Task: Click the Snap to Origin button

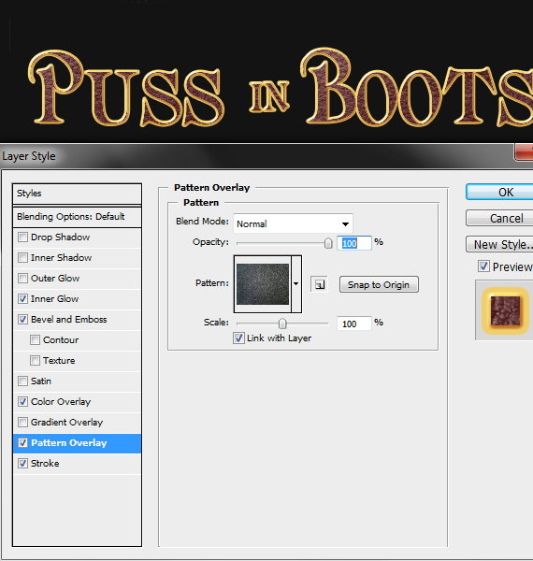Action: (x=379, y=285)
